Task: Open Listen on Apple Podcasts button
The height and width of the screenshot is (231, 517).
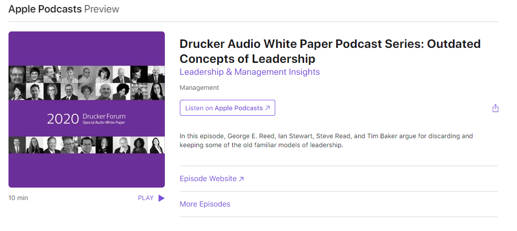Action: point(227,108)
